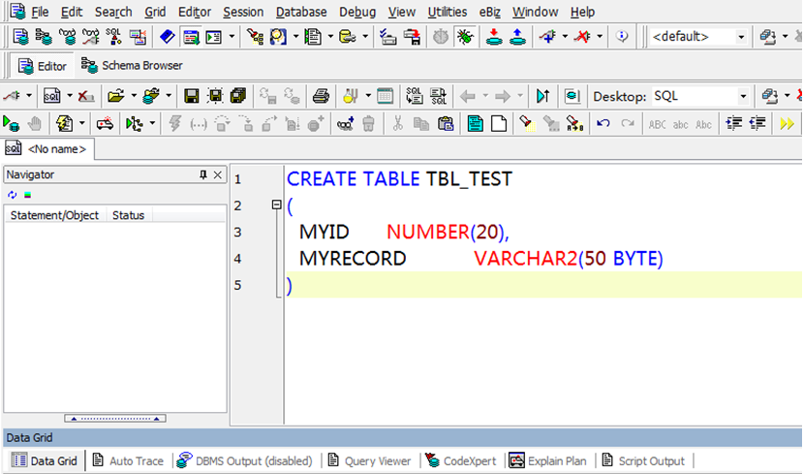This screenshot has width=804, height=474.
Task: Click the Navigator panel horizontal splitter bar
Action: [114, 419]
